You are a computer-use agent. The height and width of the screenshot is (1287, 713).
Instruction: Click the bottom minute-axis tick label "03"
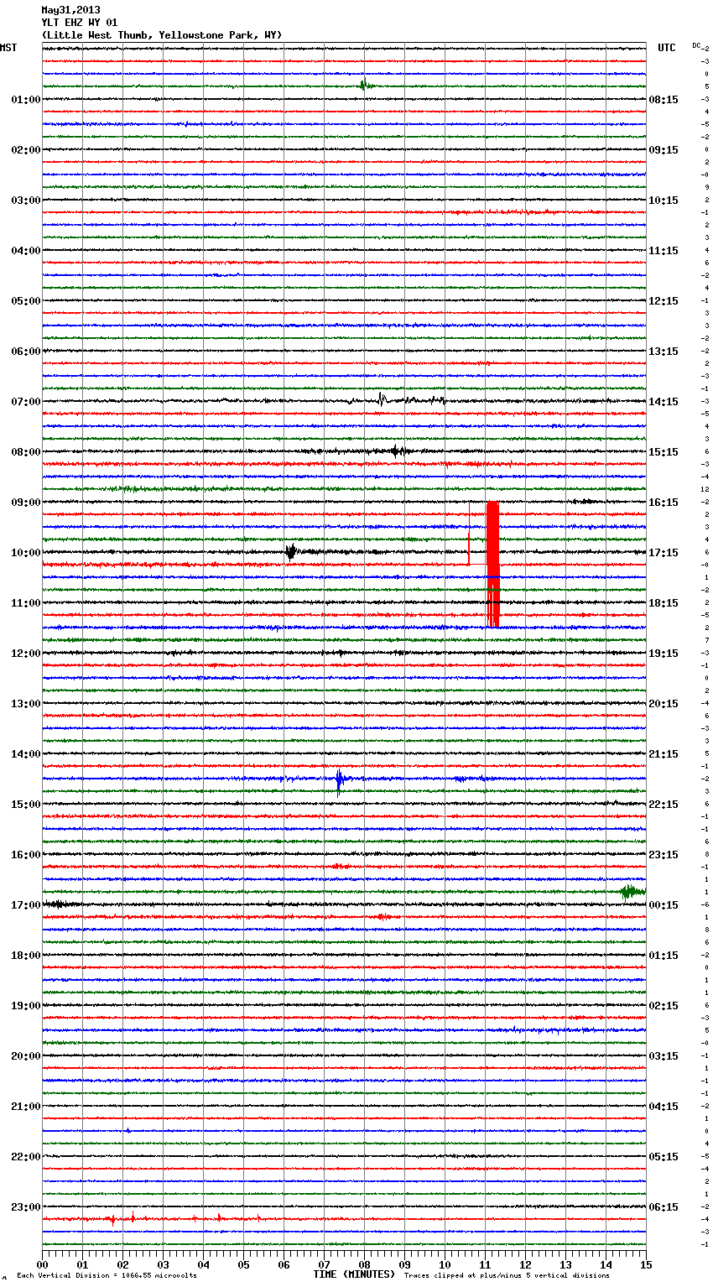click(164, 1264)
